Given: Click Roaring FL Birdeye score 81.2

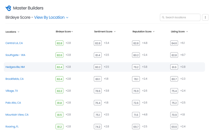Looking at the screenshot, I should coord(60,127).
